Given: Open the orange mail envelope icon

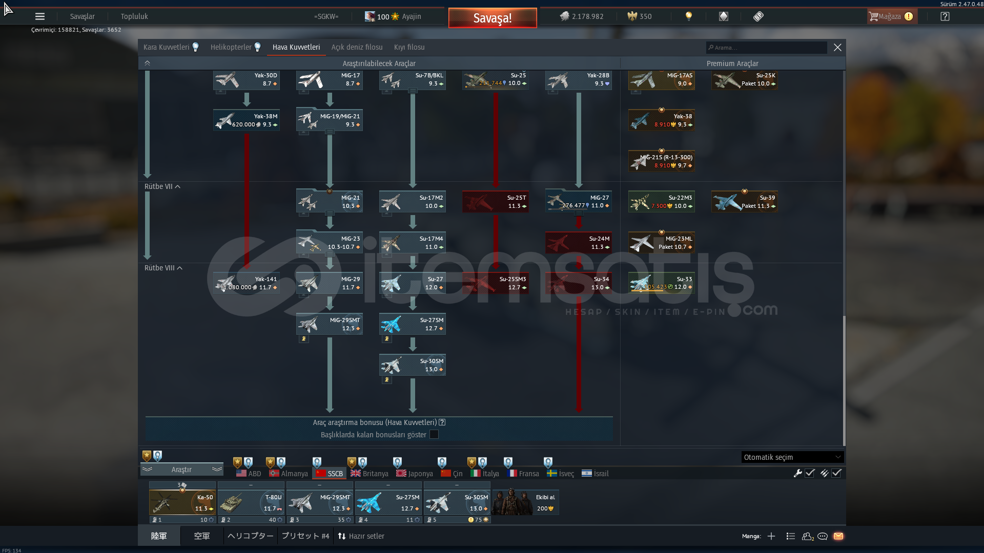Looking at the screenshot, I should click(838, 536).
